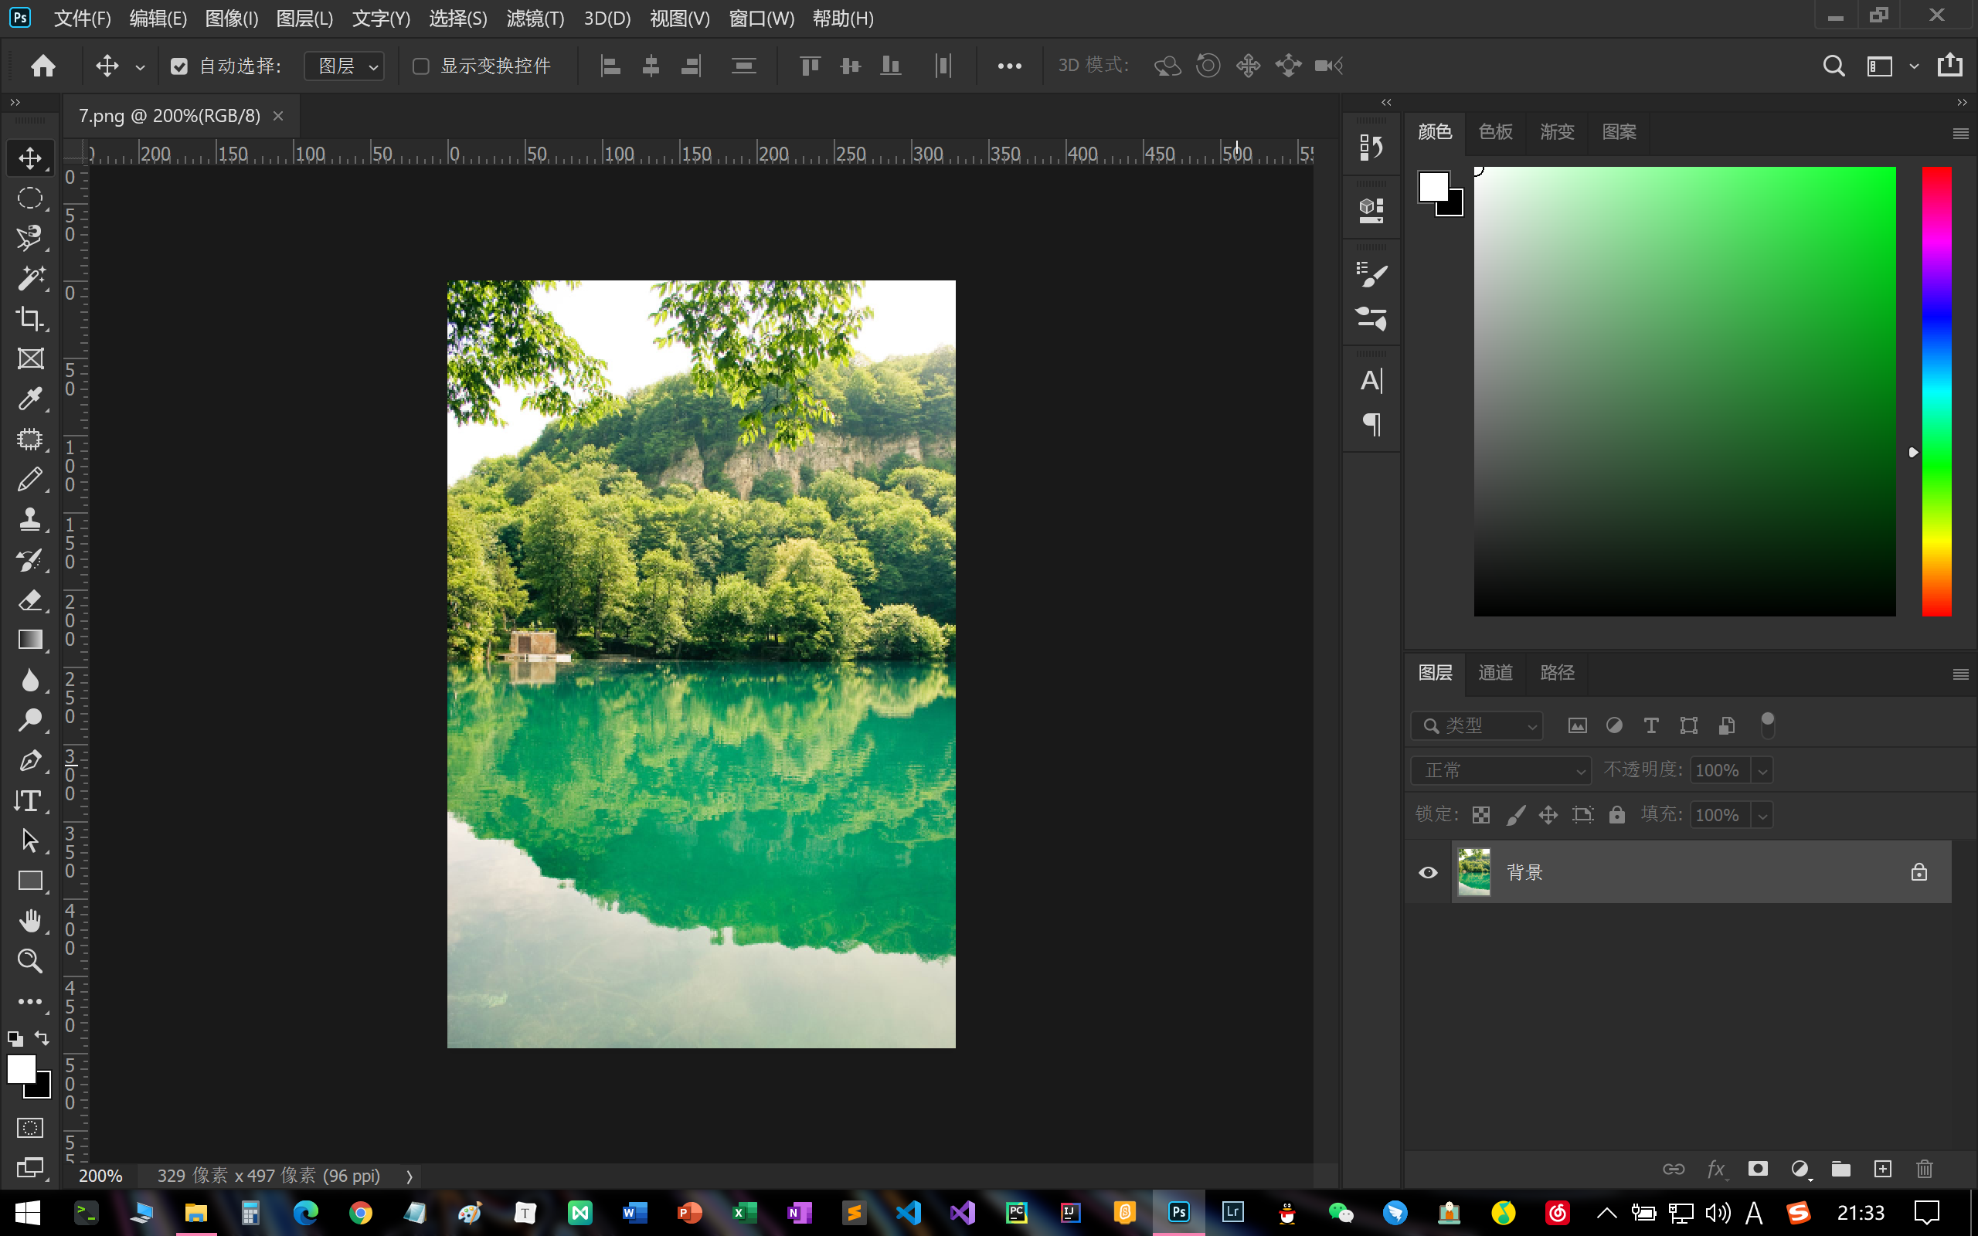
Task: Click the 背景 layer thumbnail
Action: (1473, 872)
